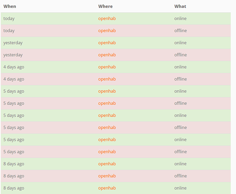Select '4 days ago' in the online row
The width and height of the screenshot is (236, 194).
coord(14,67)
